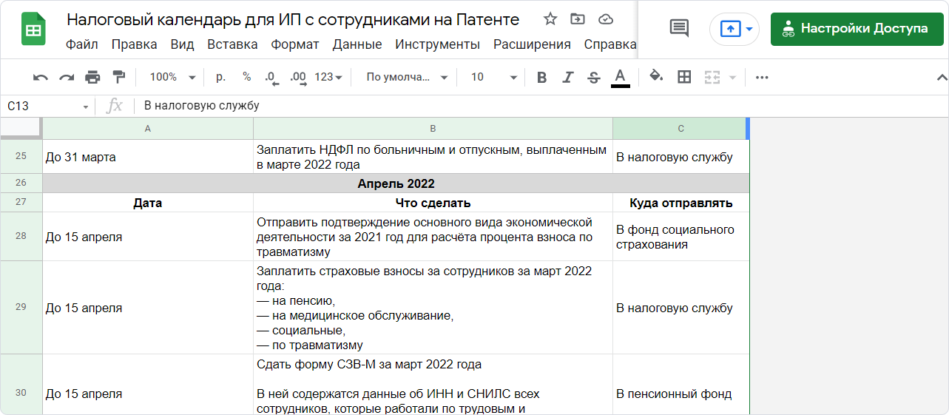Open the Формат menu
This screenshot has height=415, width=949.
295,44
